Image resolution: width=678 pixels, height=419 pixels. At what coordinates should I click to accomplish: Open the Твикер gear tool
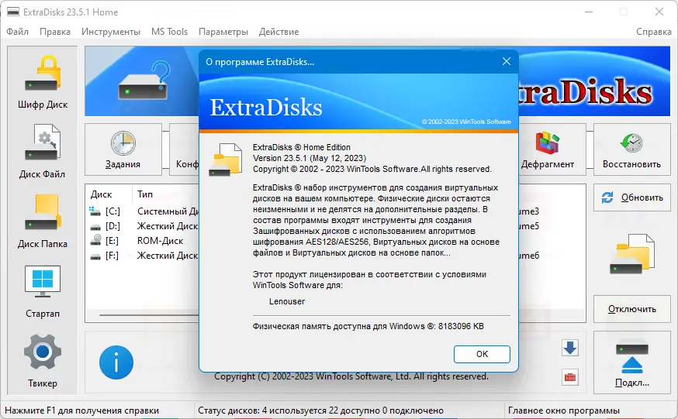point(43,361)
